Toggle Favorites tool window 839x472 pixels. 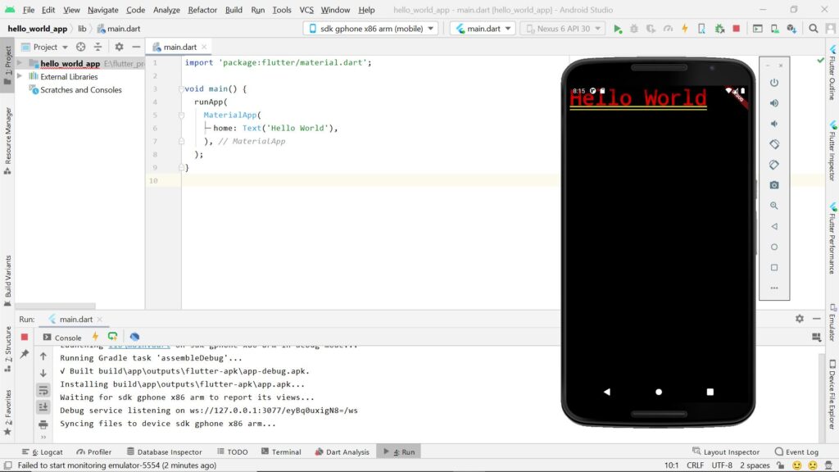point(7,413)
